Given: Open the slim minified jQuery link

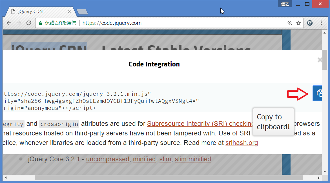Looking at the screenshot, I should tap(193, 159).
